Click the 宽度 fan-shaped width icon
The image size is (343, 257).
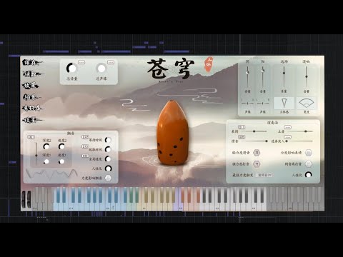(307, 104)
